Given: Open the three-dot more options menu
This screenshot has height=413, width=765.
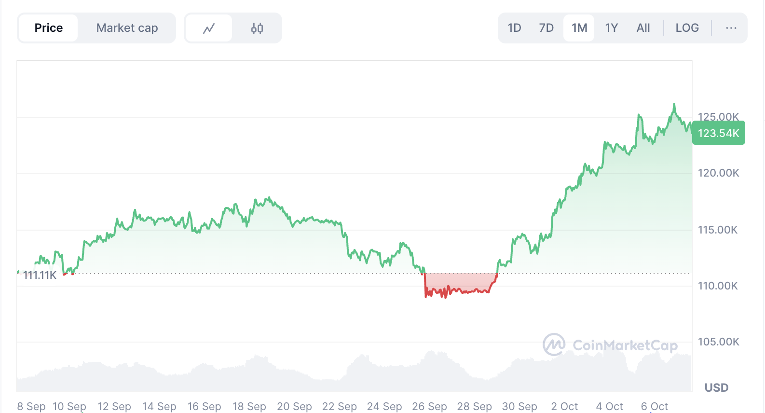Looking at the screenshot, I should click(731, 28).
